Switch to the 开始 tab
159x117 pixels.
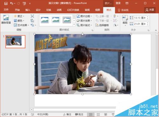(x=17, y=10)
